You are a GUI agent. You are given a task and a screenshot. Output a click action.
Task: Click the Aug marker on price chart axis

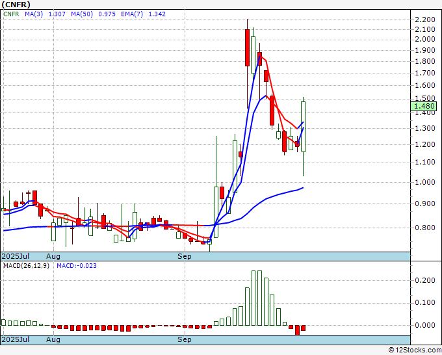[53, 256]
